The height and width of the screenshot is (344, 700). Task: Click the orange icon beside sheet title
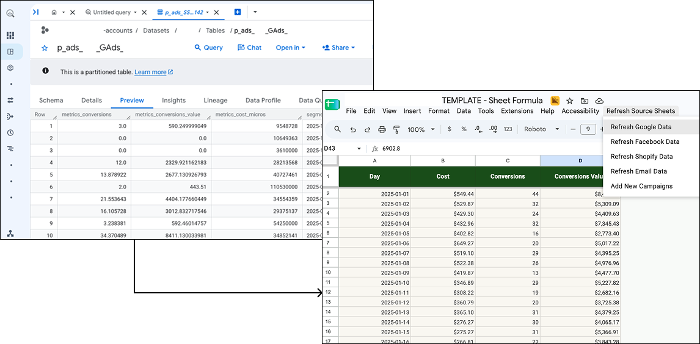555,101
